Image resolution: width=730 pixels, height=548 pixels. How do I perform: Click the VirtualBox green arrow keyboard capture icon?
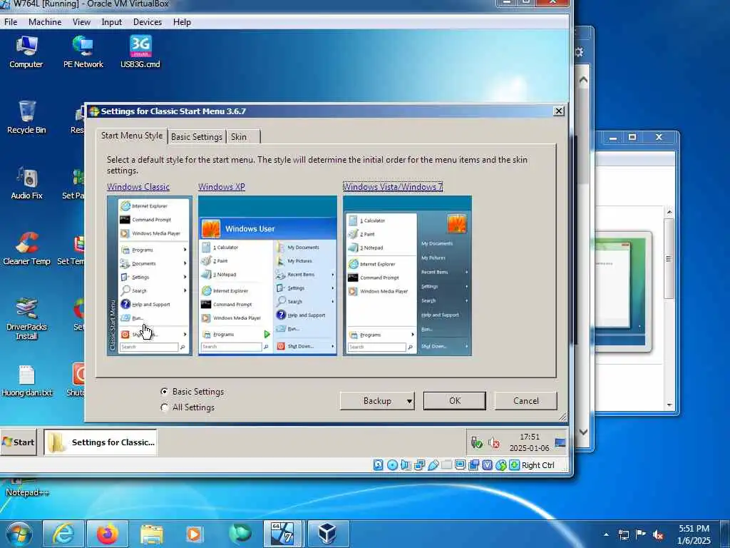[515, 465]
